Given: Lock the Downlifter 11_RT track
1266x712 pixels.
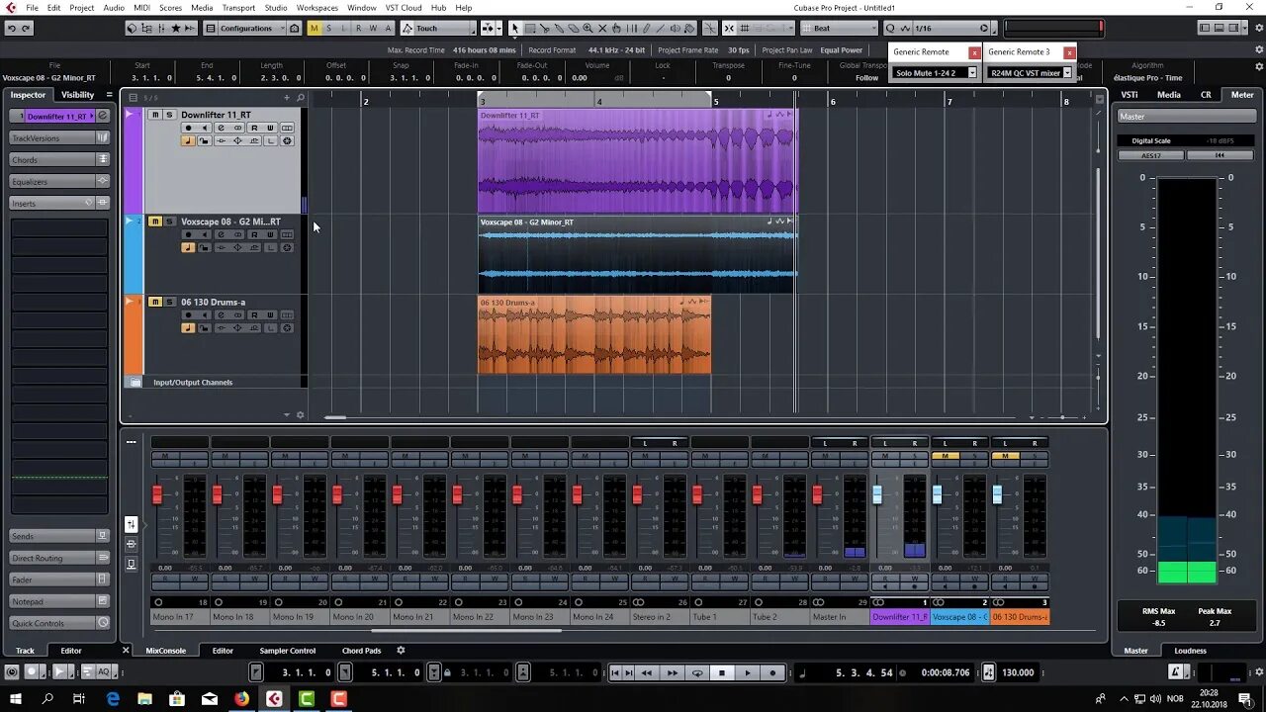Looking at the screenshot, I should click(x=205, y=140).
